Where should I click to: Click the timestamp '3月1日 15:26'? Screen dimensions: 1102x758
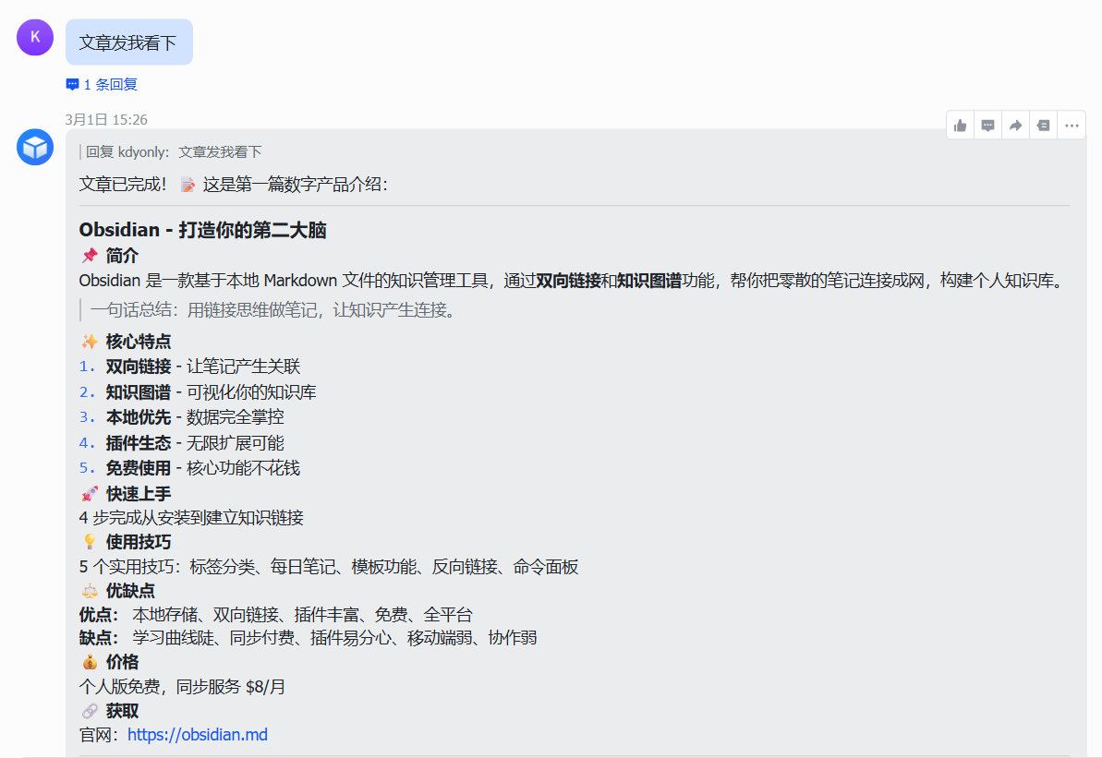coord(106,119)
